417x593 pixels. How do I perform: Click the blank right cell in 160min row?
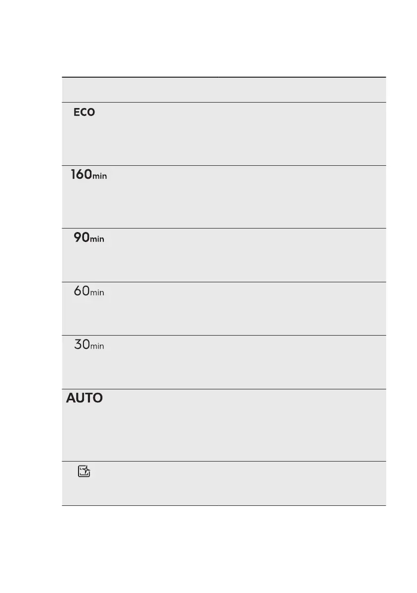point(301,197)
